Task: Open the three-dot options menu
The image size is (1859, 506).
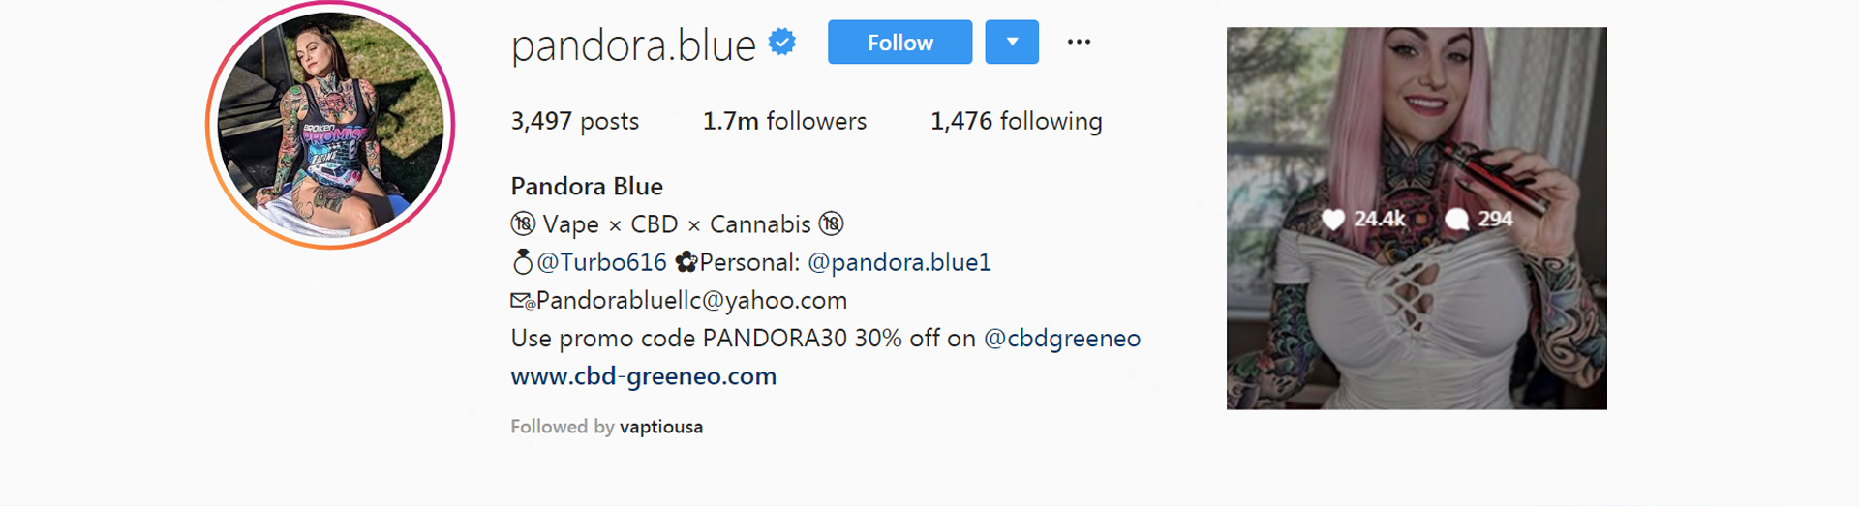Action: tap(1079, 42)
